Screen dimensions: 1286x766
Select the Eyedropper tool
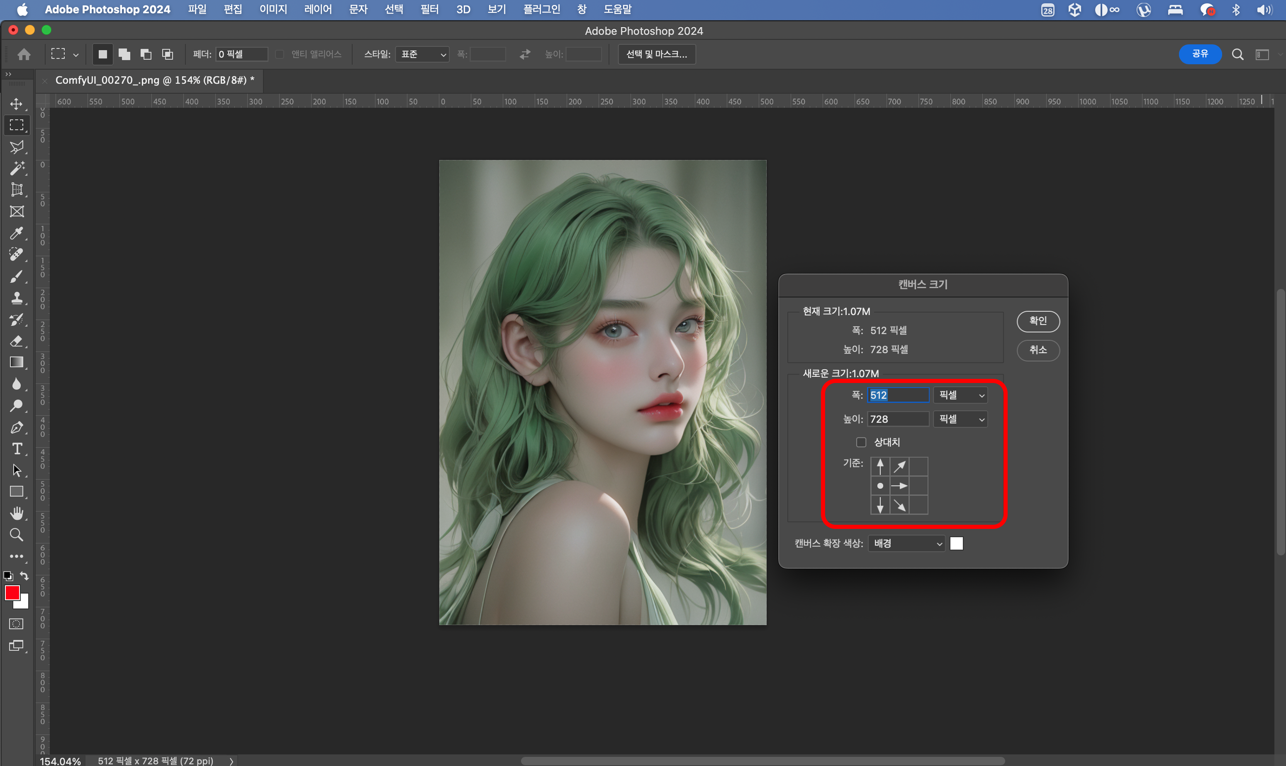point(17,233)
